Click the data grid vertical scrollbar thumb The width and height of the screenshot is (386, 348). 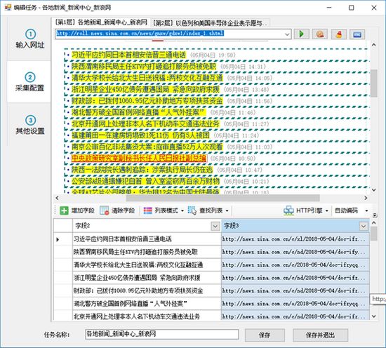[x=373, y=234]
